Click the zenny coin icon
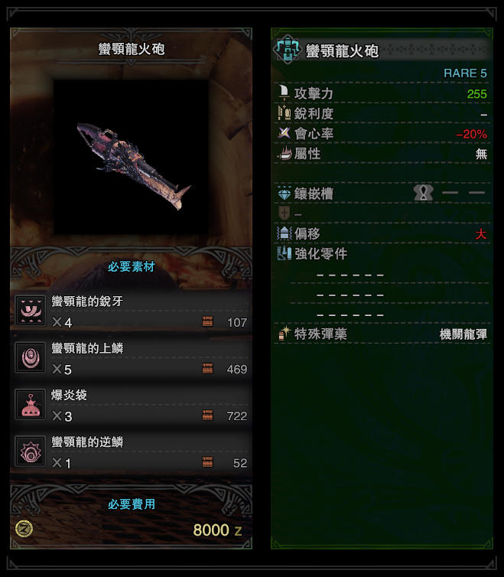Image resolution: width=504 pixels, height=577 pixels. point(24,529)
